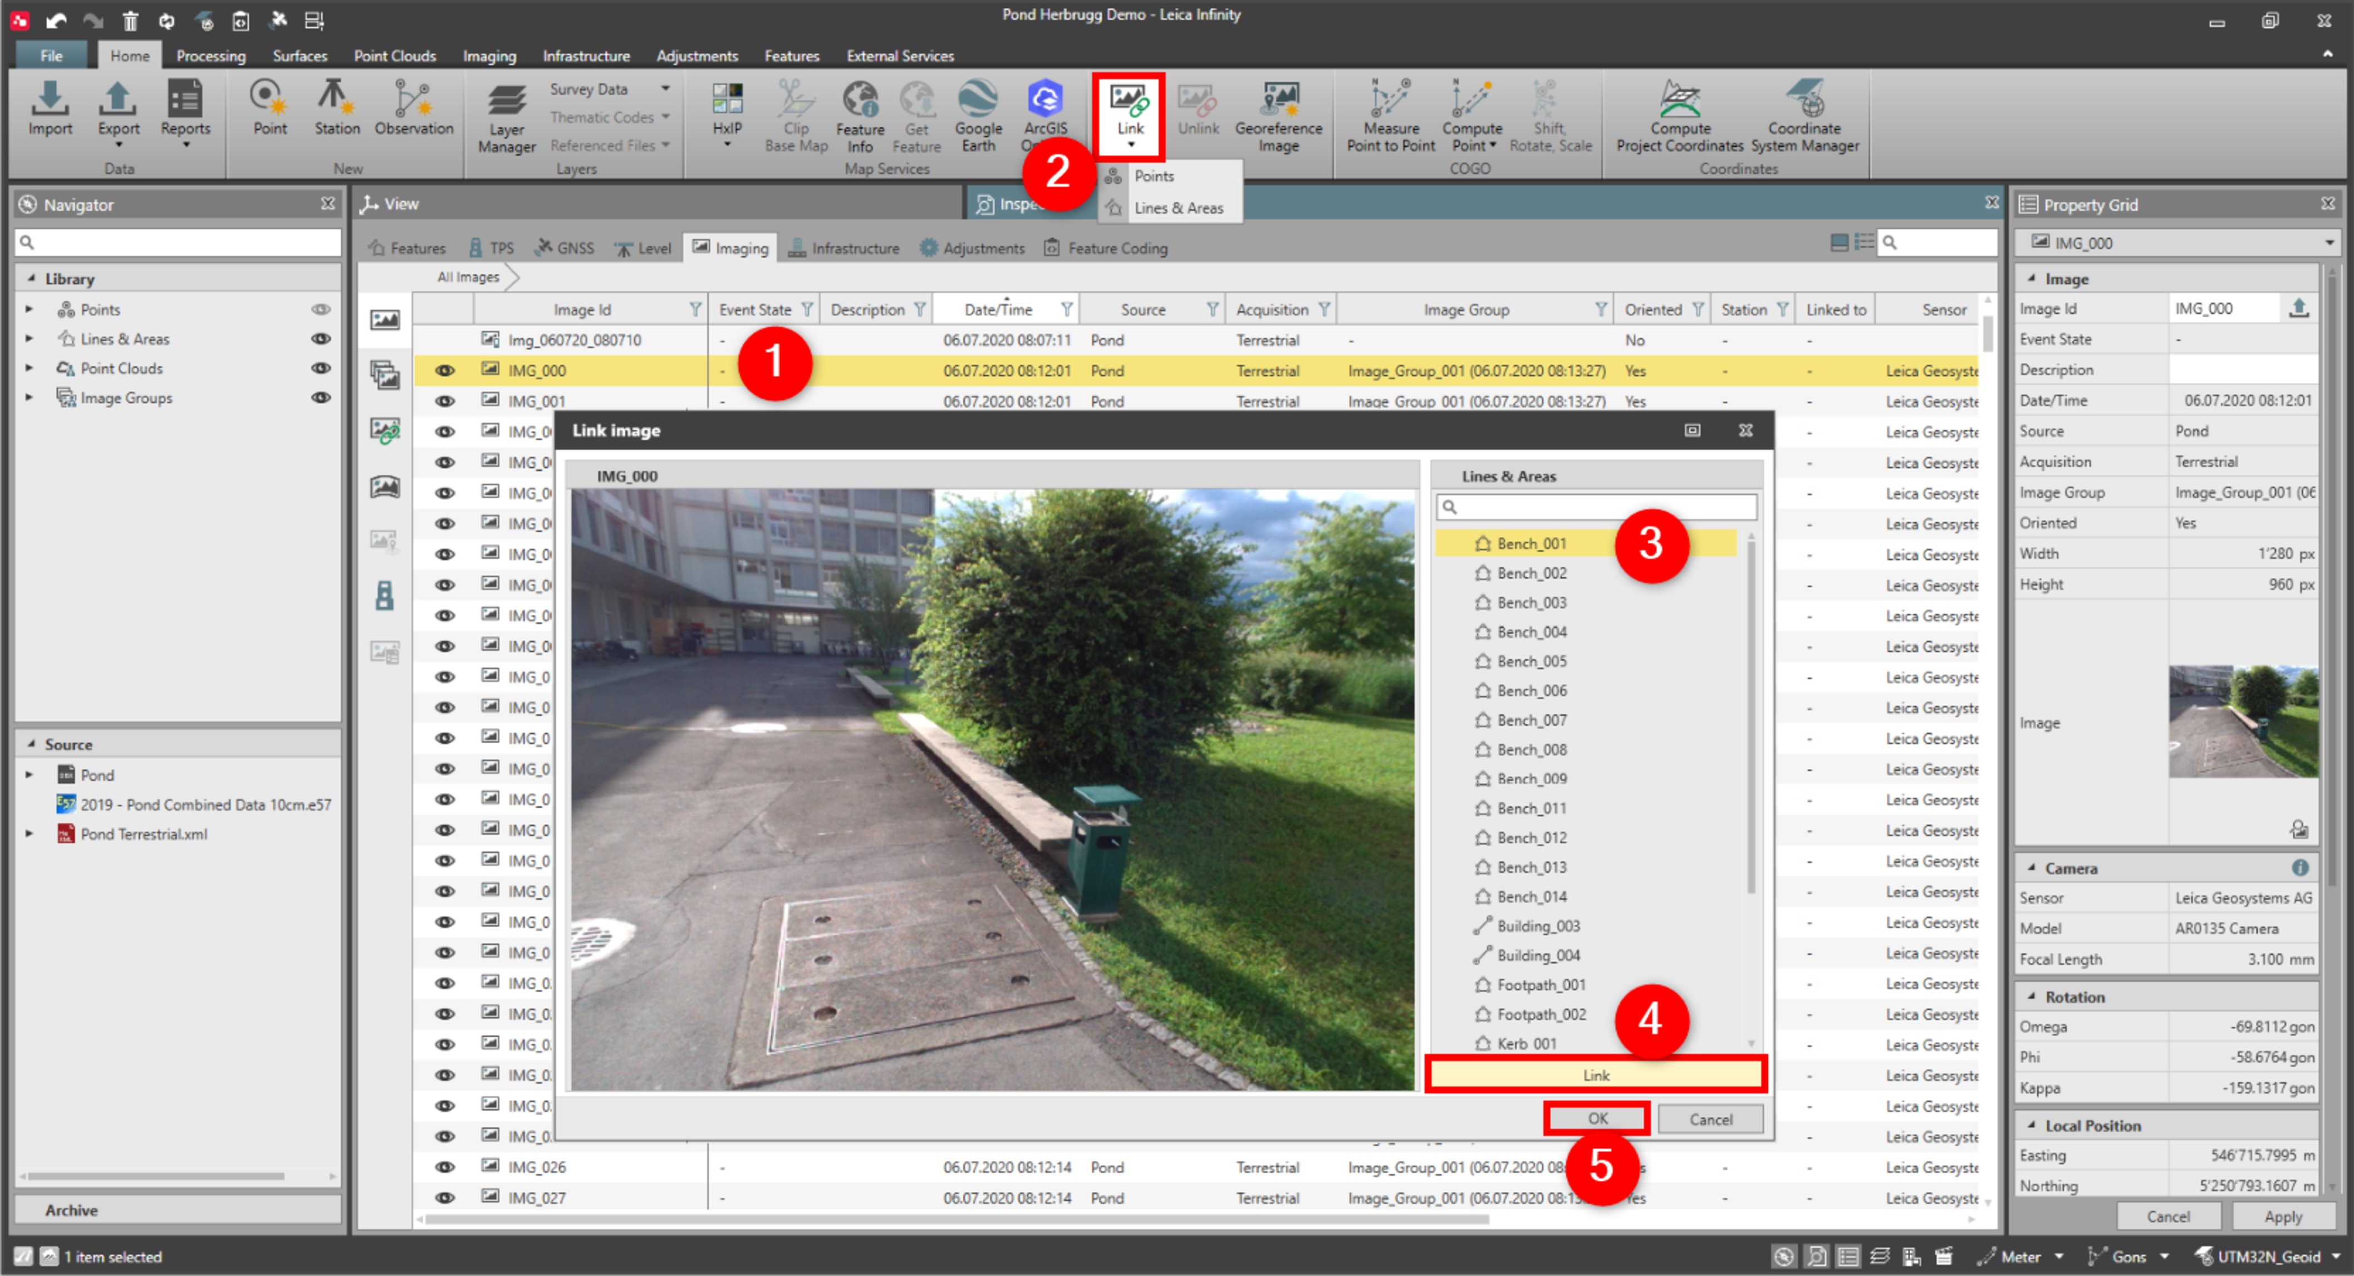The image size is (2354, 1276).
Task: Open Measure Point to Point tool
Action: 1390,117
